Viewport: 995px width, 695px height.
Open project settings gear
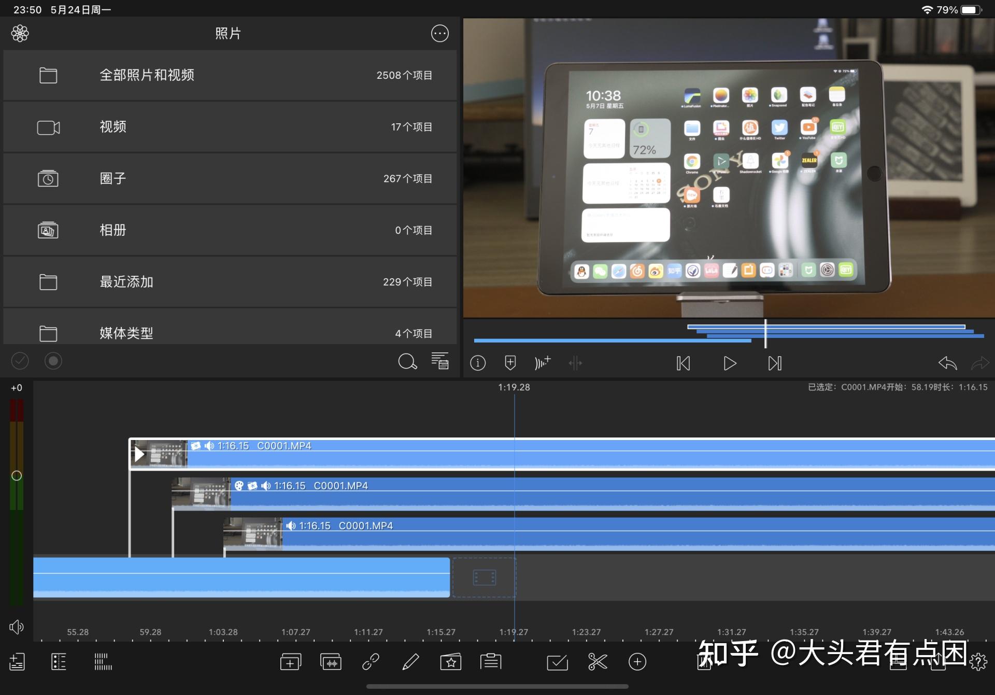click(978, 662)
